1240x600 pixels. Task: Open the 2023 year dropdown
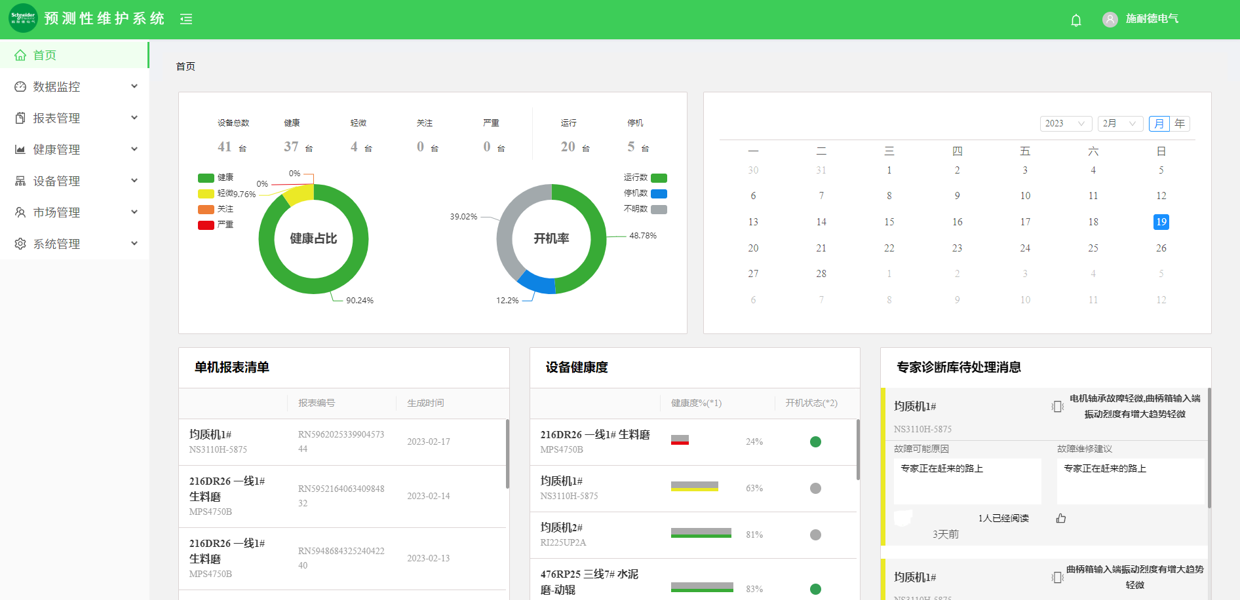pos(1065,124)
